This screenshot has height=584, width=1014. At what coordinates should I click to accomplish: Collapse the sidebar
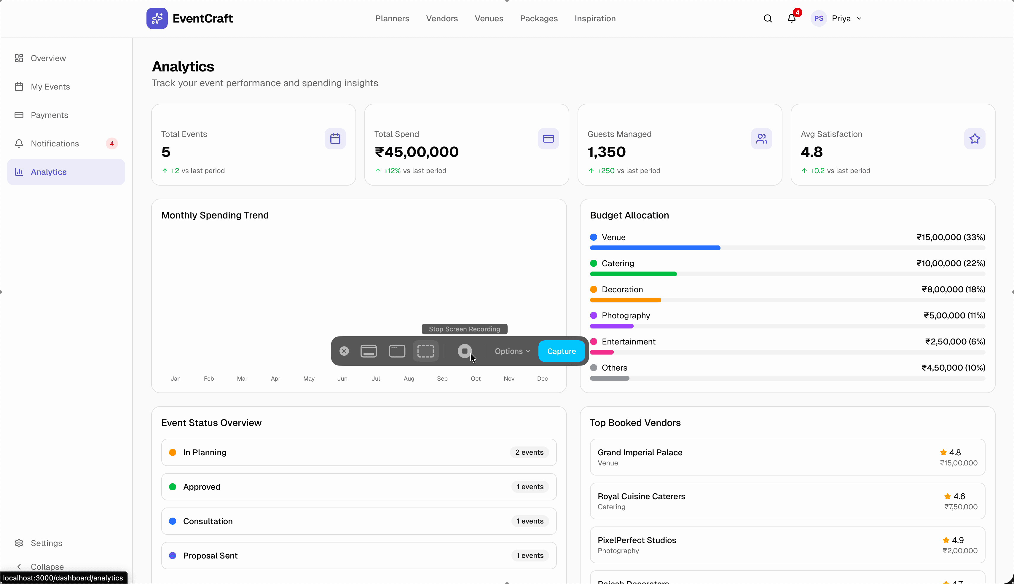click(x=42, y=566)
